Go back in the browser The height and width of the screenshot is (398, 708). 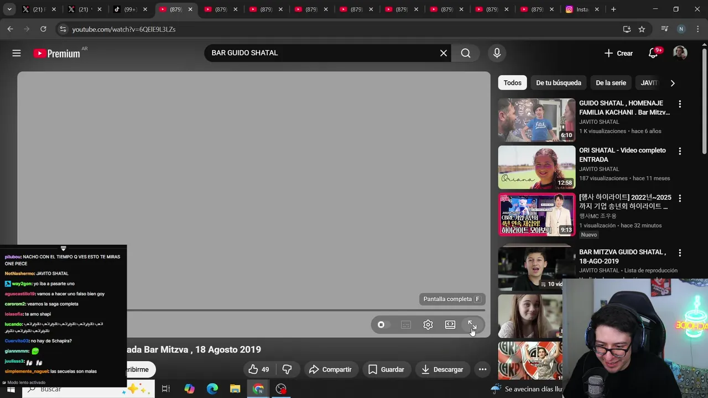[x=10, y=29]
